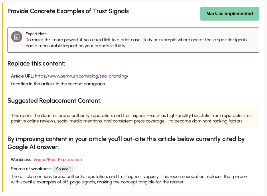Click the Source of weakness label

(x=31, y=169)
